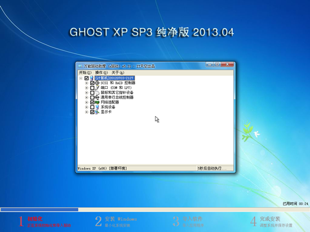The width and height of the screenshot is (310, 232).
Task: Uncheck the 网络适配器 checkbox
Action: coord(92,102)
